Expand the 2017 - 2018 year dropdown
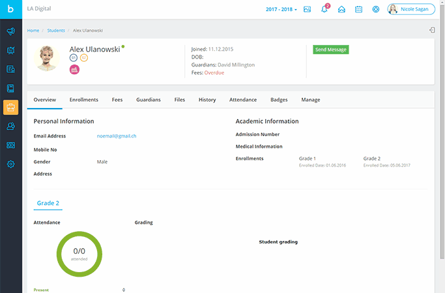 pyautogui.click(x=281, y=9)
